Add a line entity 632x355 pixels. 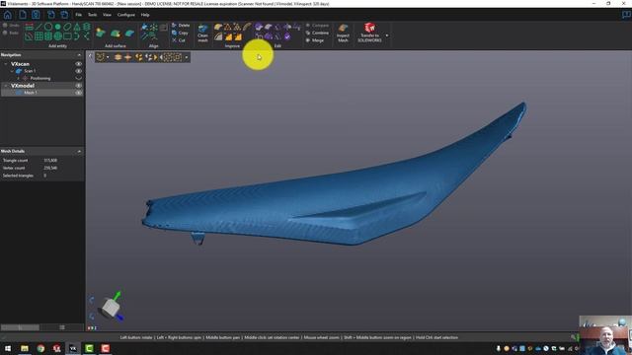point(39,27)
